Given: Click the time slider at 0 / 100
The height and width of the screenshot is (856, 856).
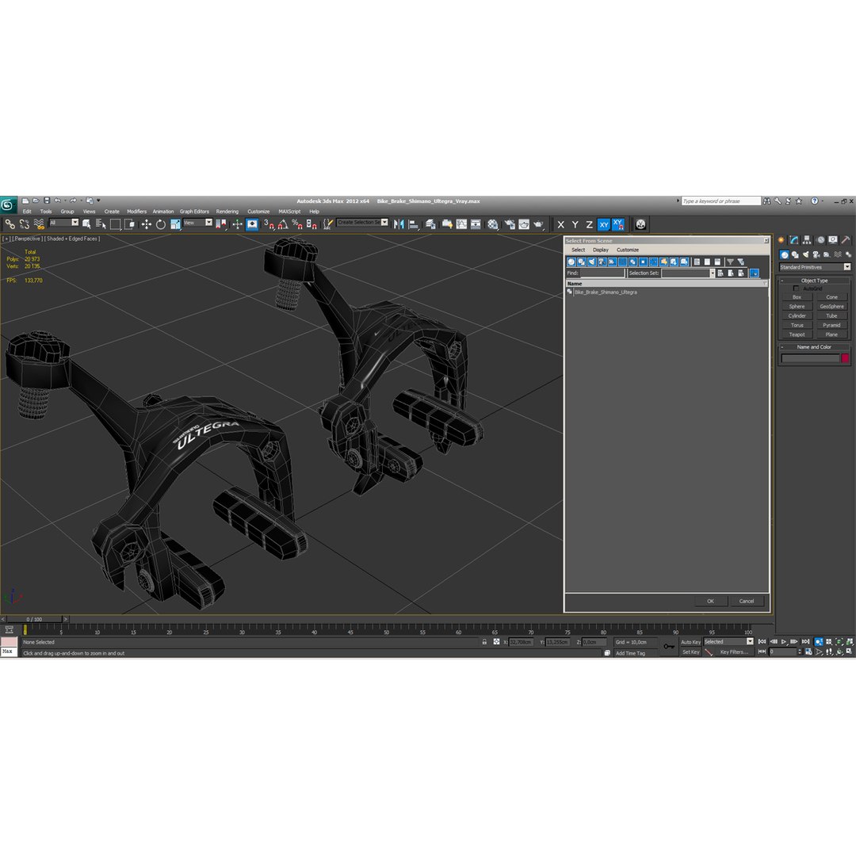Looking at the screenshot, I should 34,619.
